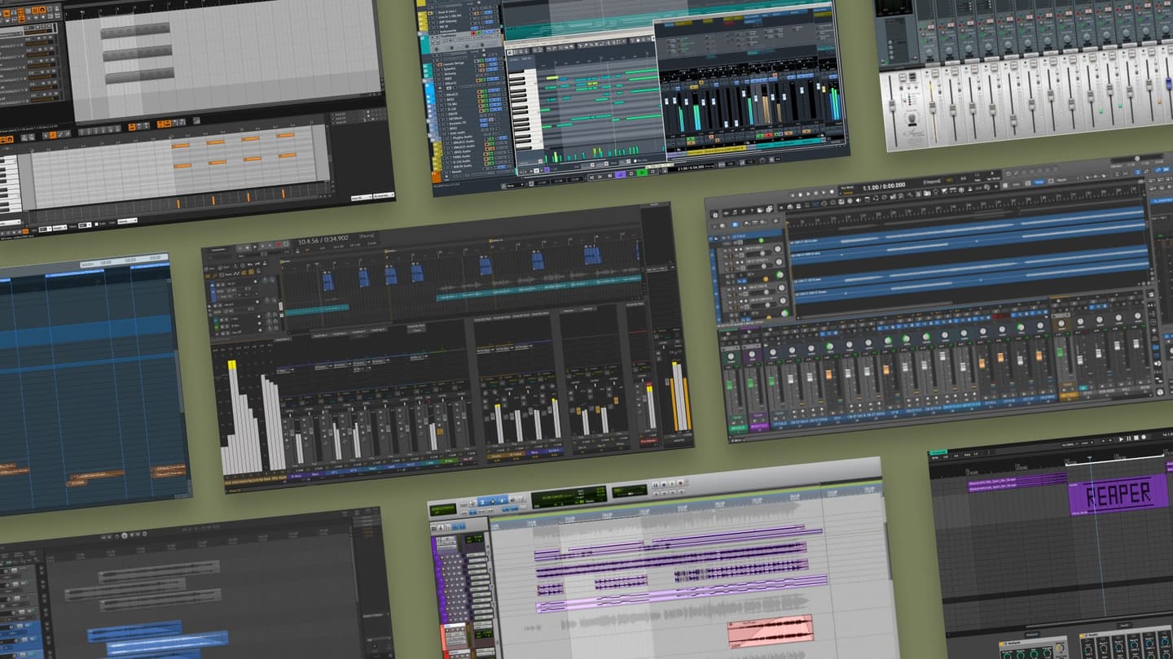This screenshot has height=659, width=1173.
Task: Click the 1.1.00 / 0:00.000 time display
Action: click(882, 185)
